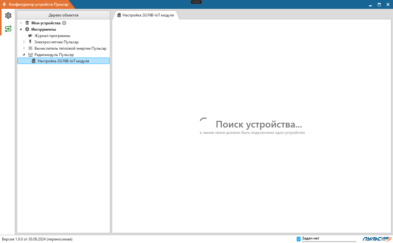Select Электросчетчик Пульсар tree item
The image size is (393, 243).
tap(56, 42)
